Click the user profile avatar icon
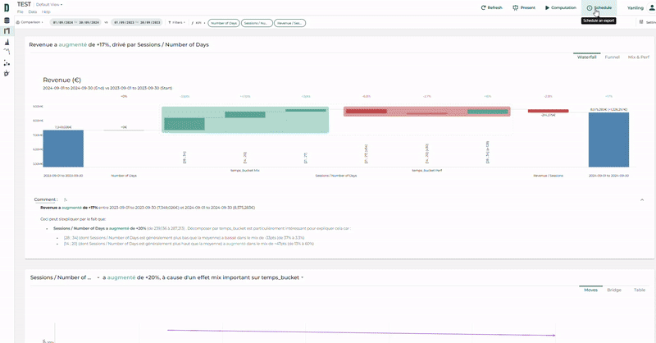The width and height of the screenshot is (656, 343). [x=648, y=7]
